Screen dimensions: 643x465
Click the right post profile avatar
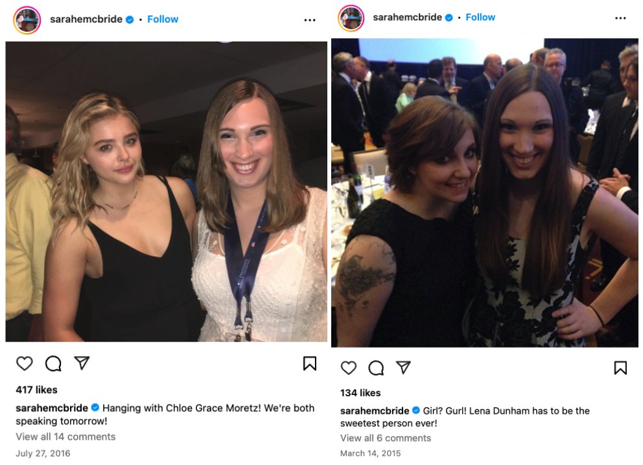pos(351,18)
